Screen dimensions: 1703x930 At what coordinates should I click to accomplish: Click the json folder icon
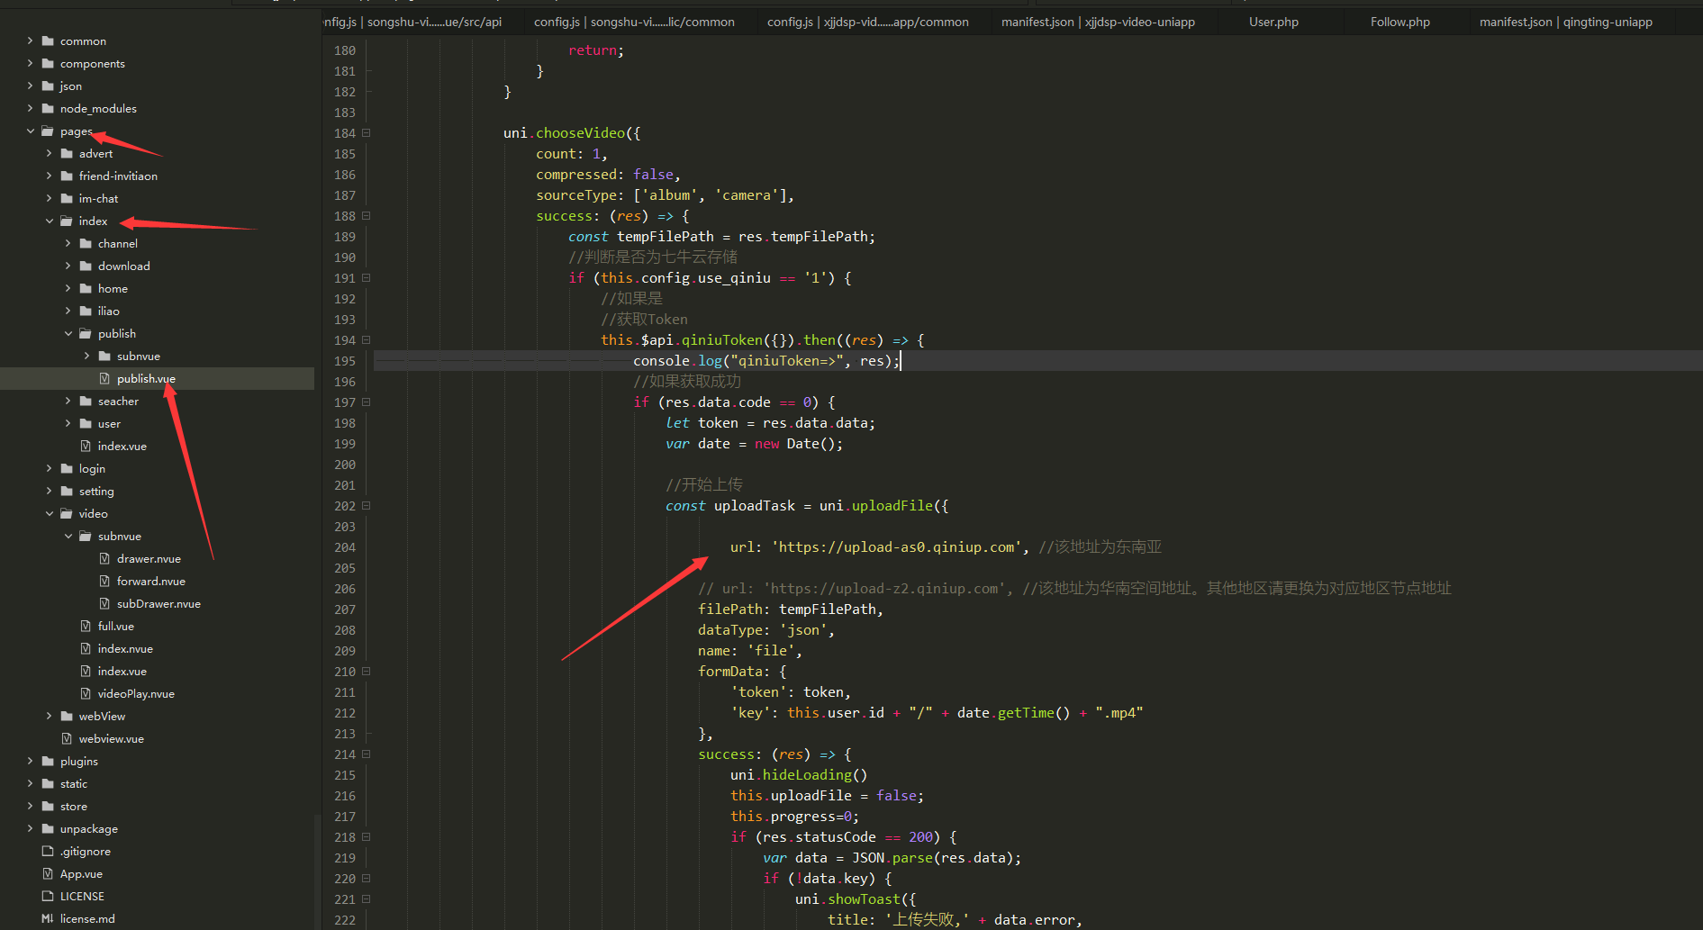tap(48, 86)
